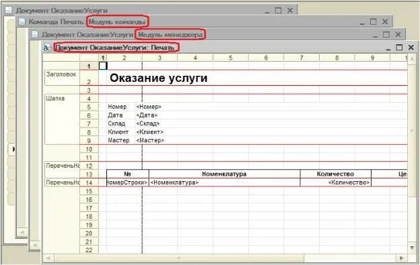Close the Документ ОказаниеУслуги: Печать window
This screenshot has height=265, width=420.
click(411, 48)
